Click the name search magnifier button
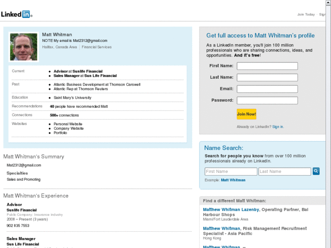Image resolution: width=331 pixels, height=248 pixels. click(x=316, y=171)
